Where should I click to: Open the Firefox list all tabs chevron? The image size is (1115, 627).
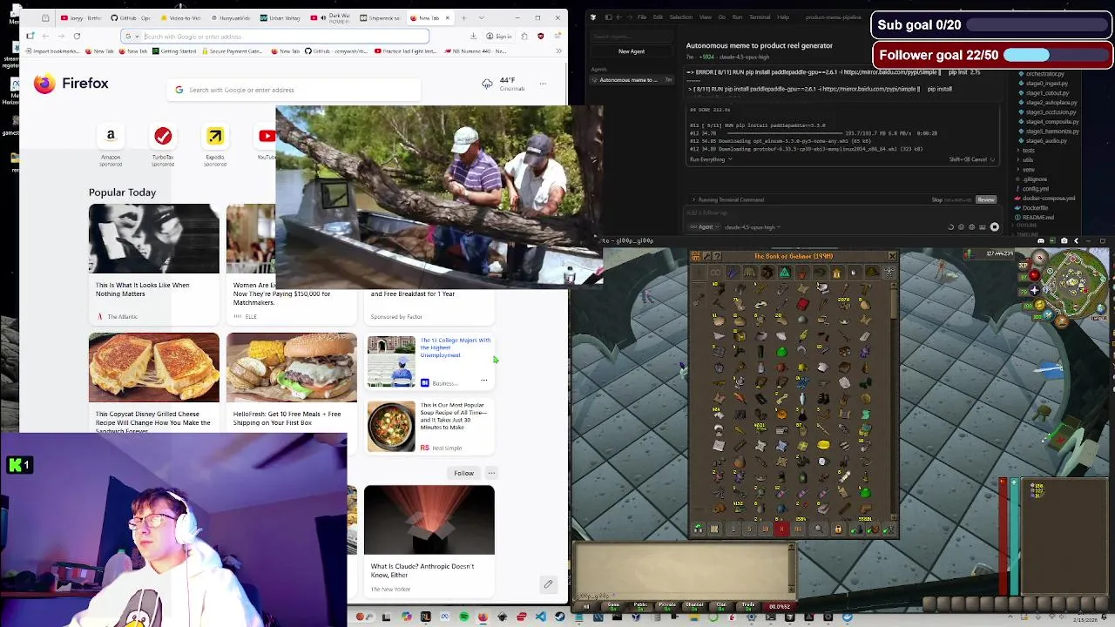pyautogui.click(x=481, y=17)
